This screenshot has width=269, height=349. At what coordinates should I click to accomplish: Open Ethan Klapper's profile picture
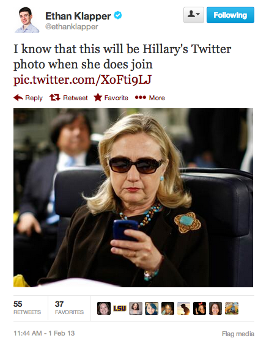[x=27, y=20]
